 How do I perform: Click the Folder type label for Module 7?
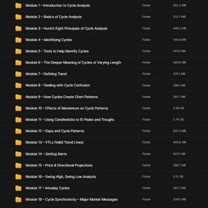point(147,74)
